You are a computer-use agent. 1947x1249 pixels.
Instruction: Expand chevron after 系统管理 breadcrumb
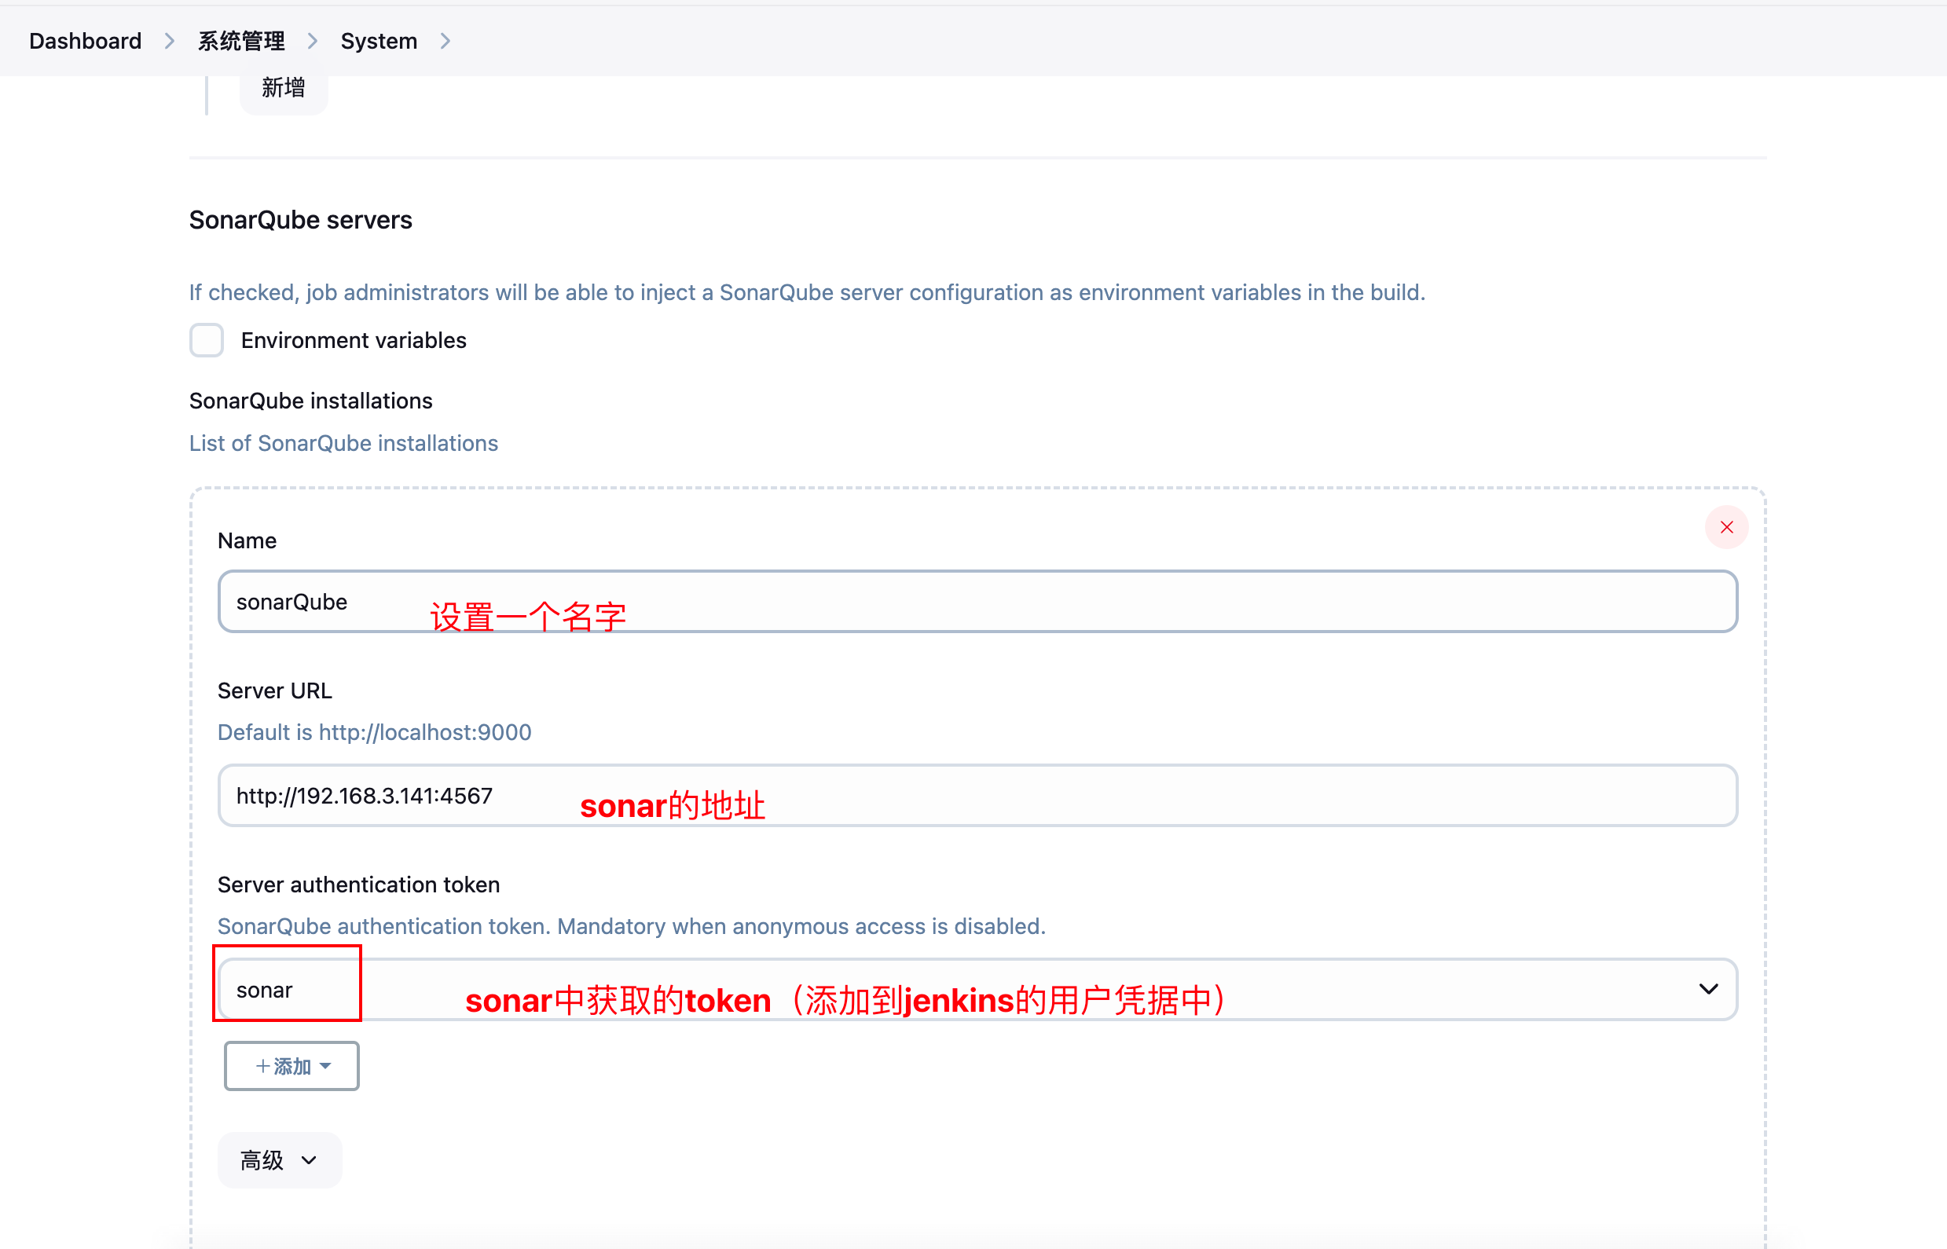pos(313,41)
